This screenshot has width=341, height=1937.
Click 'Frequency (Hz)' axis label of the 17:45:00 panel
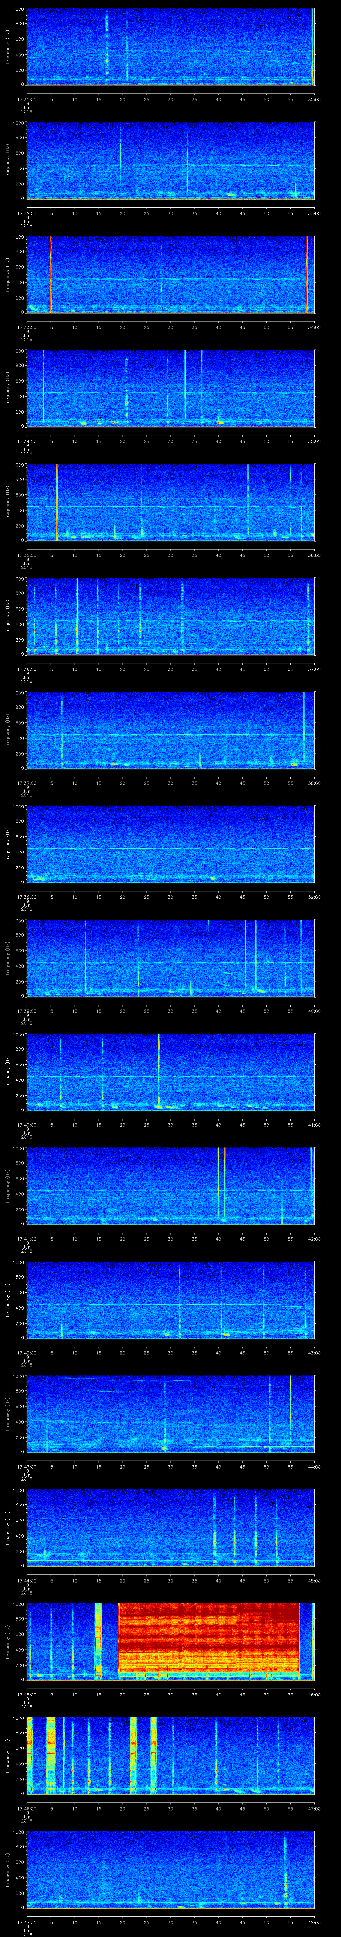click(8, 1642)
